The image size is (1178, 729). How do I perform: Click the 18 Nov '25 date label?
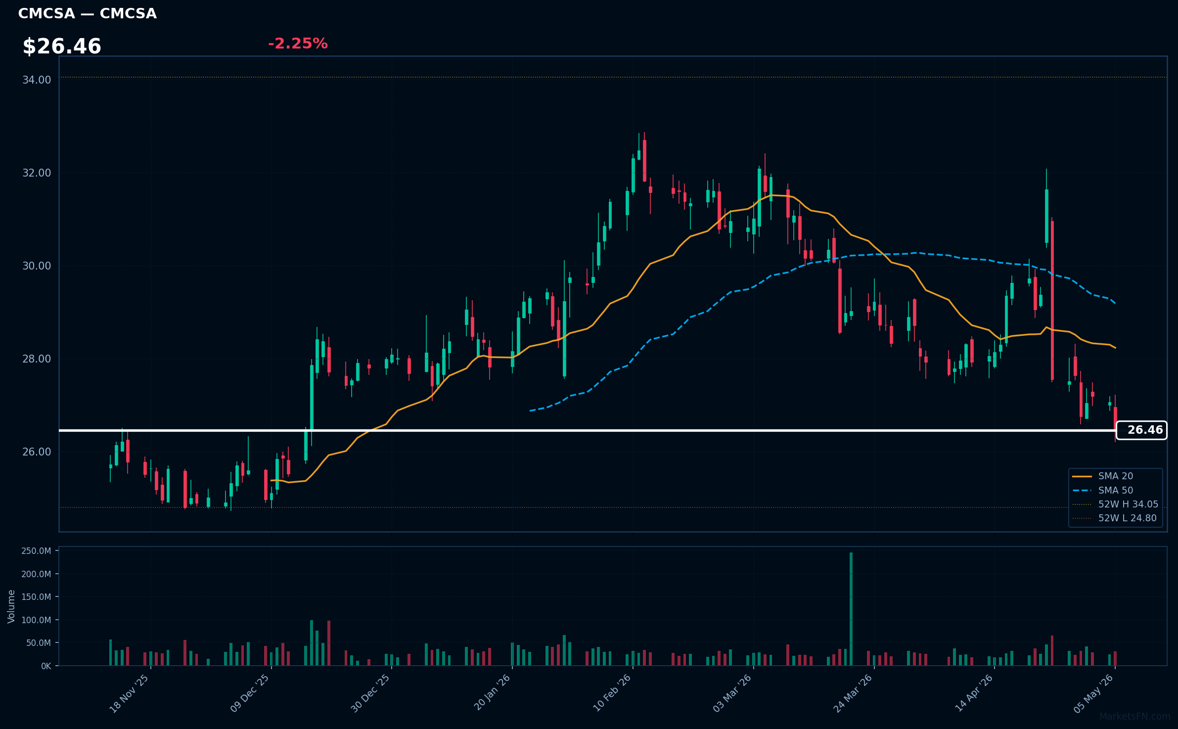point(129,694)
